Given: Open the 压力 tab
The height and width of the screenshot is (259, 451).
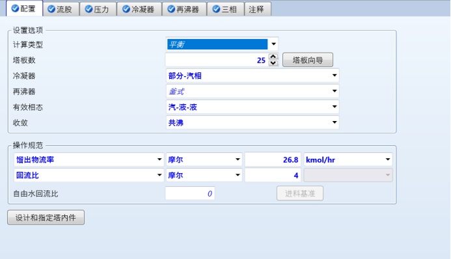Looking at the screenshot, I should click(x=98, y=9).
